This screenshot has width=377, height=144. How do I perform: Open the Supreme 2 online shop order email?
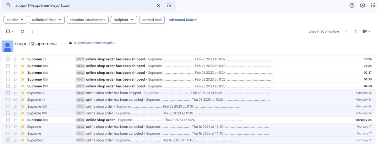(x=188, y=140)
